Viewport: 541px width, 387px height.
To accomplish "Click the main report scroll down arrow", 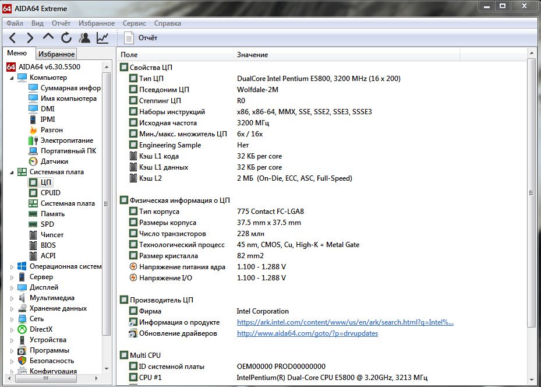I will 531,379.
